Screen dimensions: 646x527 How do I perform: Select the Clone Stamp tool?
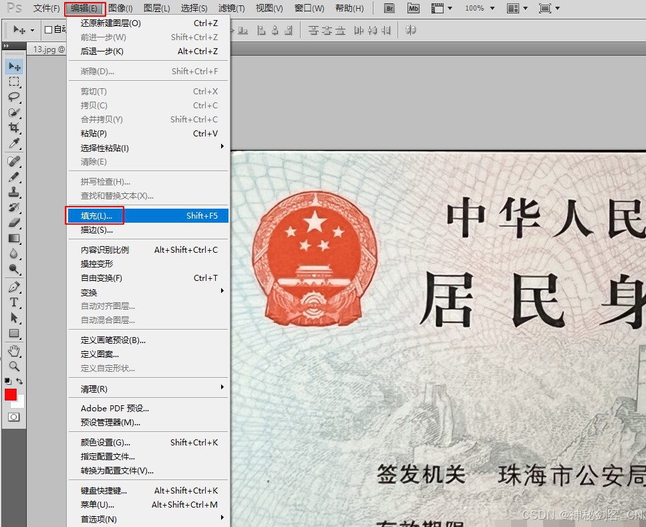point(14,192)
